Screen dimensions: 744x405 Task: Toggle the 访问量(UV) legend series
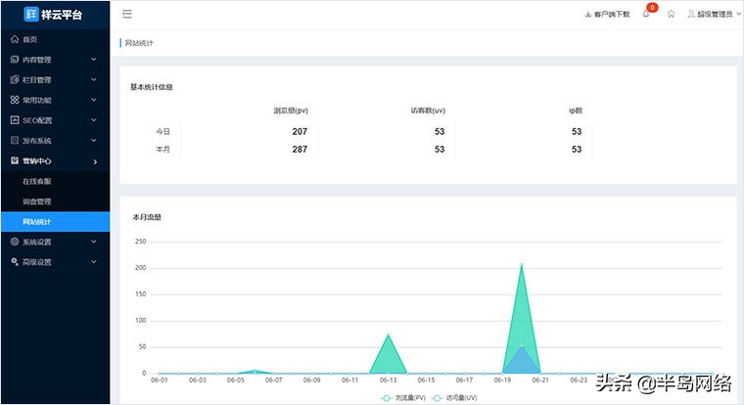tap(454, 398)
